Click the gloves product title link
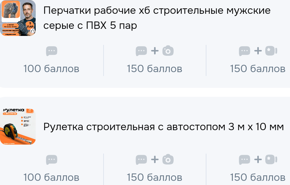 point(157,17)
